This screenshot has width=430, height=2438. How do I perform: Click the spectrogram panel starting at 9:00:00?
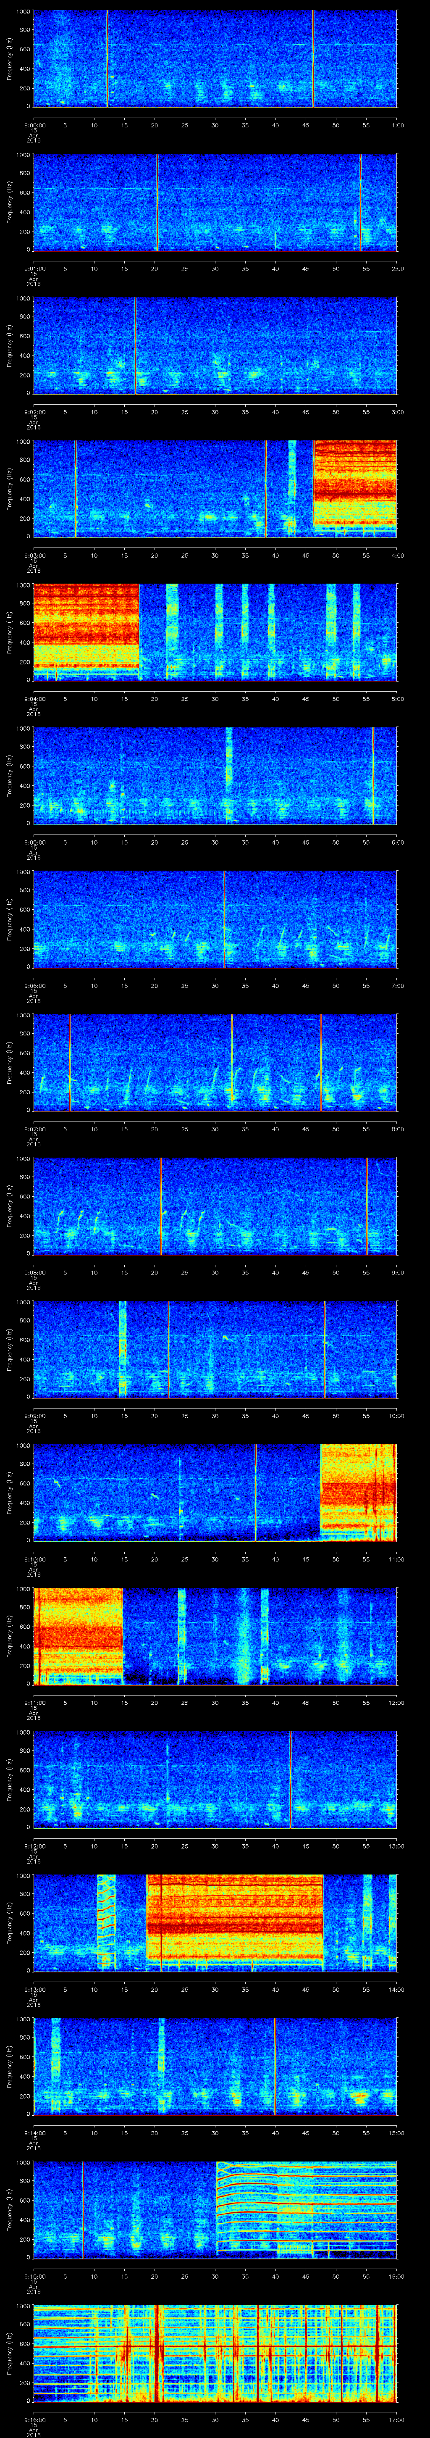click(215, 59)
